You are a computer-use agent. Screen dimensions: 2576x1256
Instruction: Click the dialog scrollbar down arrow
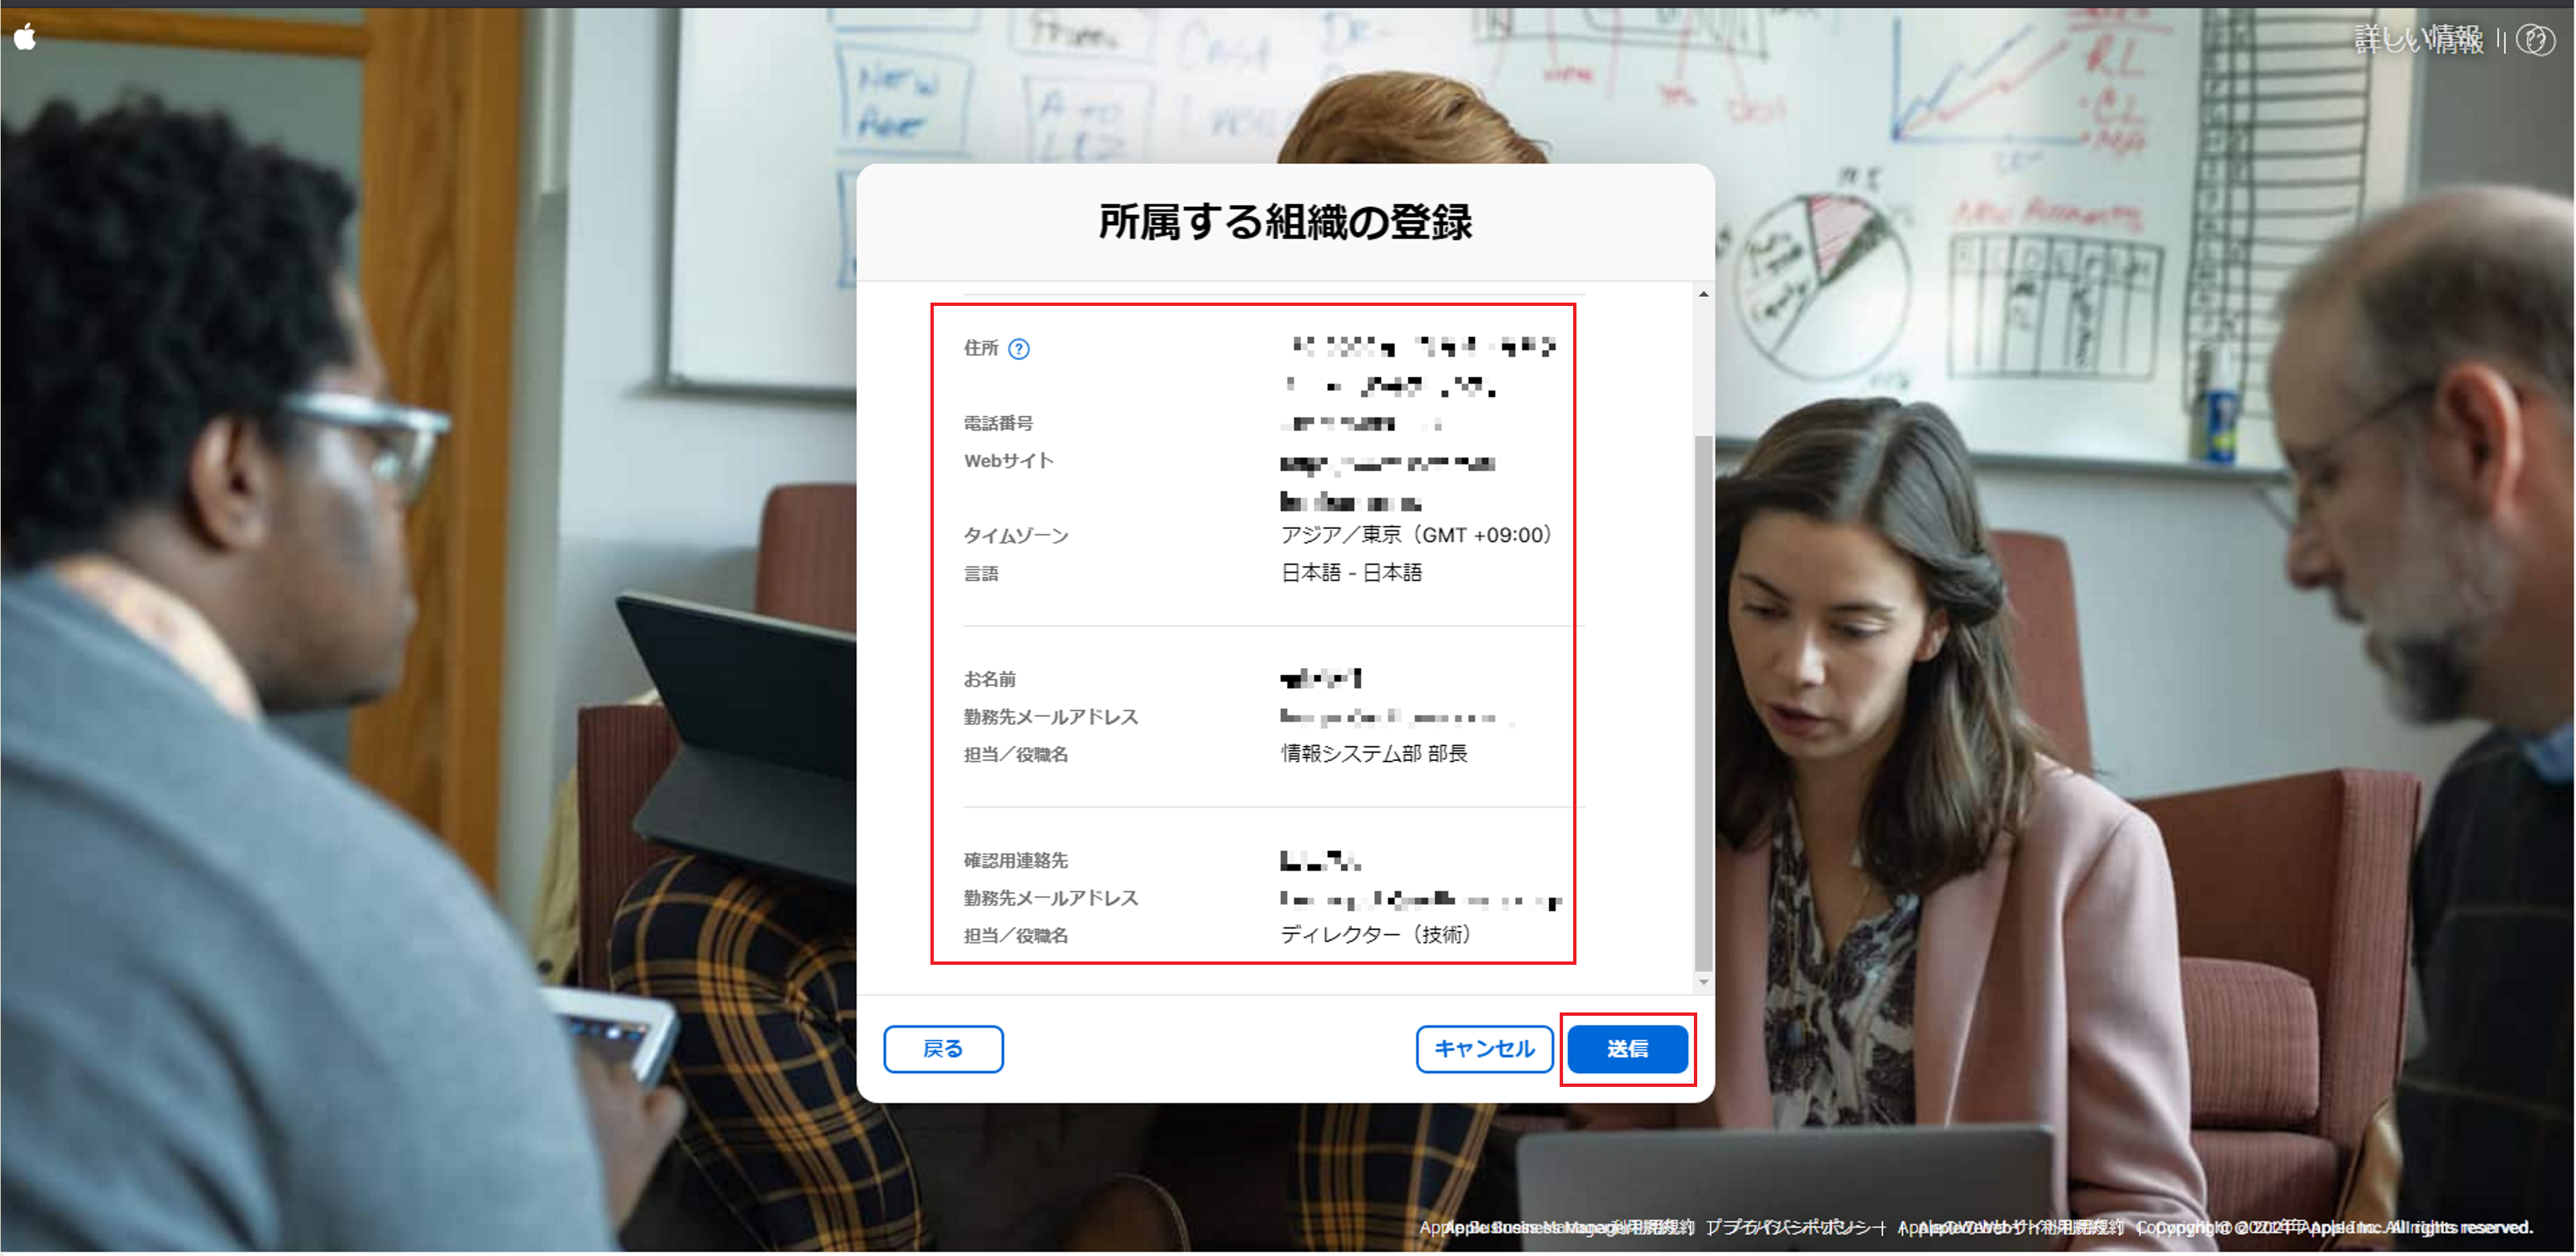pyautogui.click(x=1703, y=982)
